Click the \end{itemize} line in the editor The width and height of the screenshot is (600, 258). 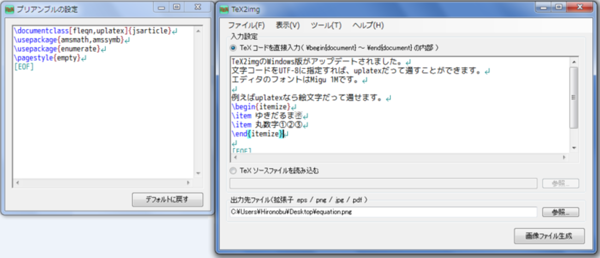pos(260,133)
